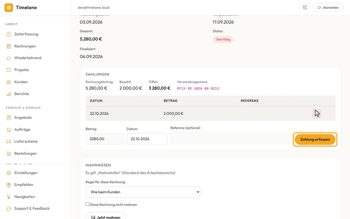Open the Kunden people icon
350x219 pixels.
click(9, 82)
